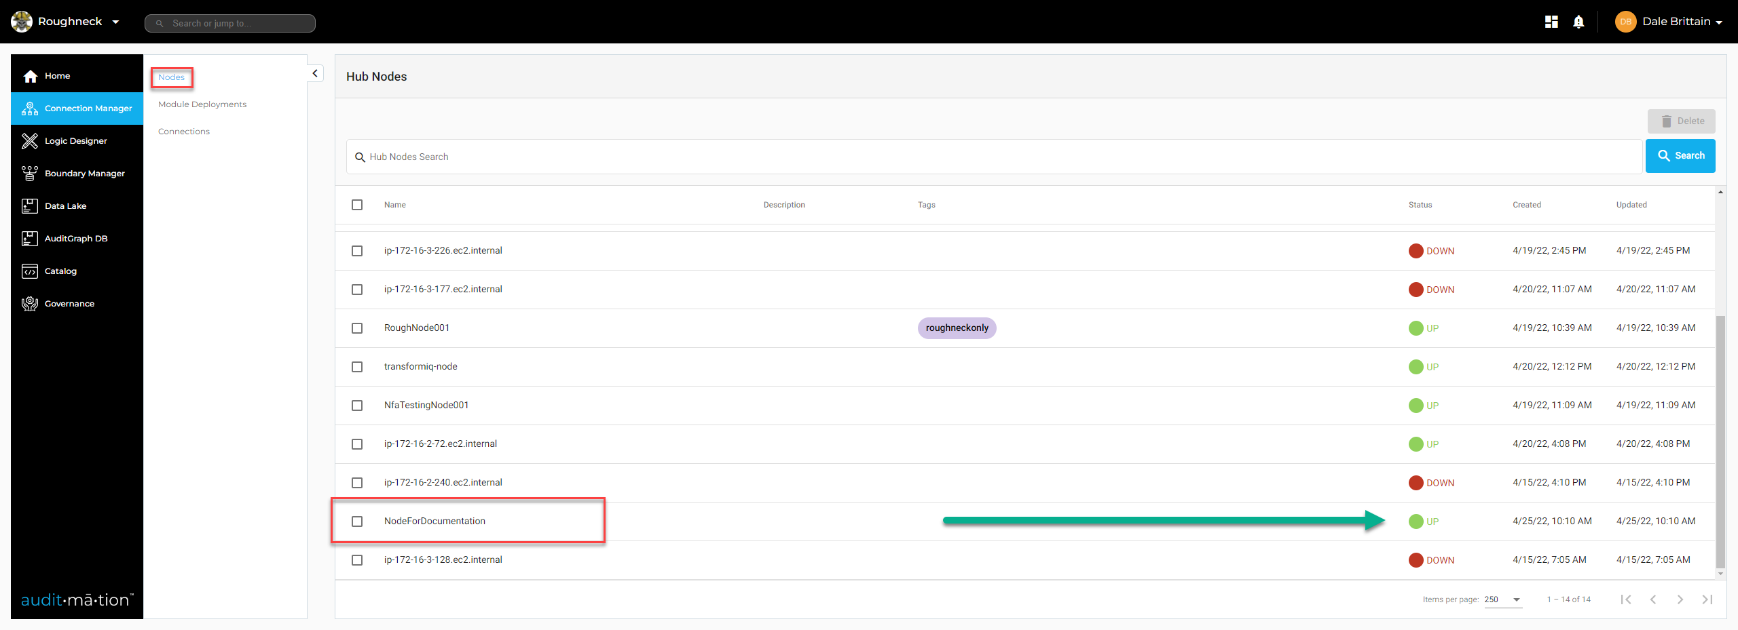Open Logic Designer
Viewport: 1738px width, 630px height.
[x=75, y=140]
